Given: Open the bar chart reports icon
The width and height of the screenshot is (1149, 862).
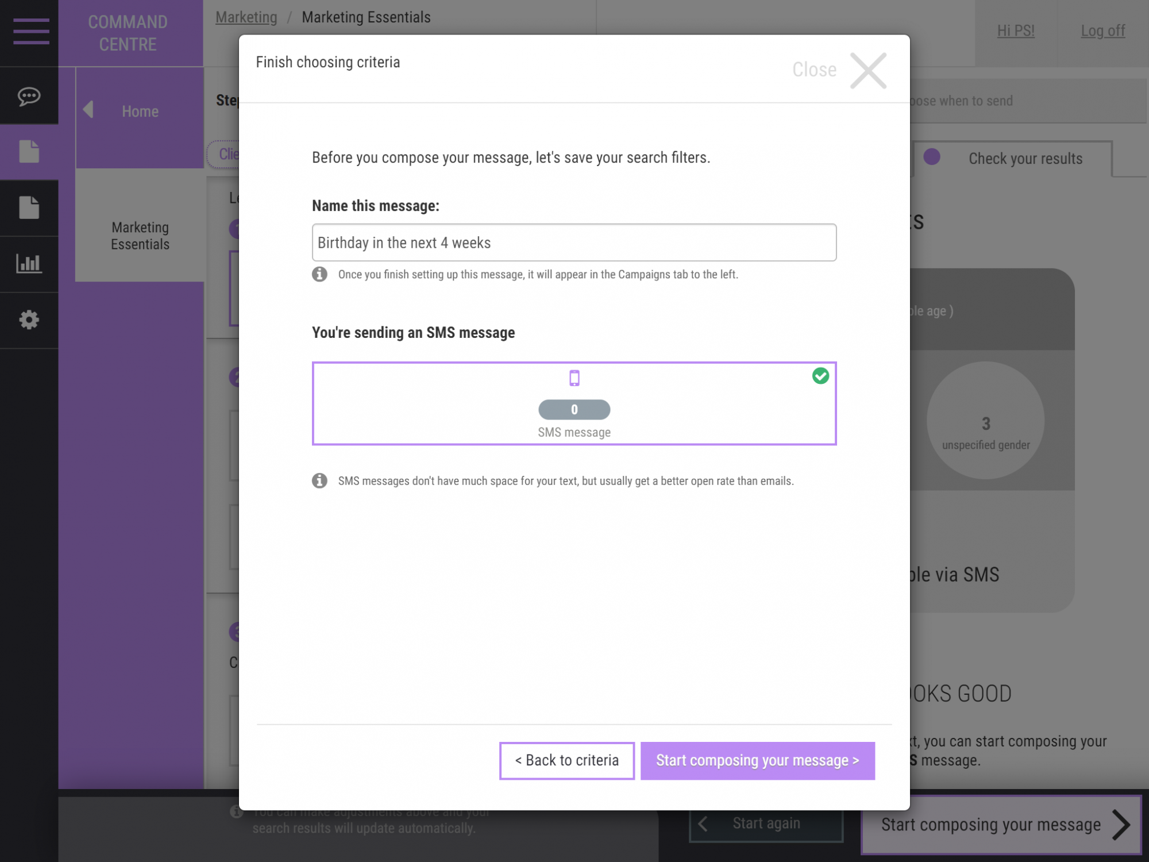Looking at the screenshot, I should (x=29, y=264).
